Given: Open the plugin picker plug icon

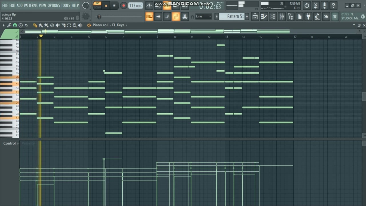Looking at the screenshot, I should [308, 17].
